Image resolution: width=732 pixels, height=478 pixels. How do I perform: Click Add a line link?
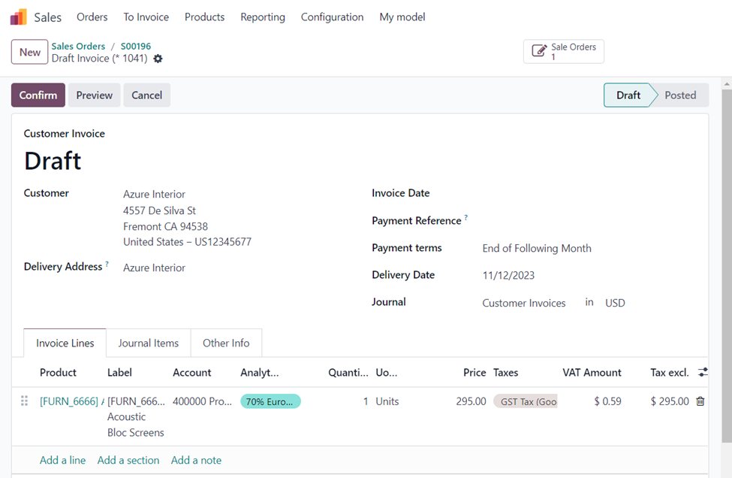pyautogui.click(x=62, y=460)
